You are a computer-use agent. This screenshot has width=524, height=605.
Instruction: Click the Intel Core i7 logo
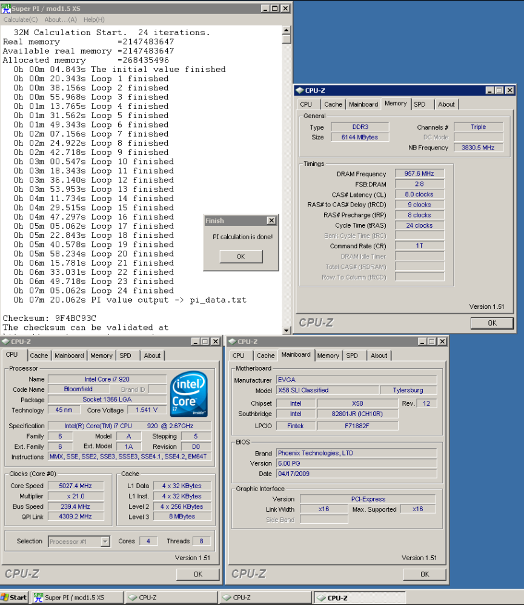(x=189, y=394)
